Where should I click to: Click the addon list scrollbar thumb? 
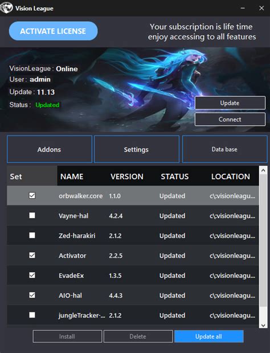tap(263, 240)
